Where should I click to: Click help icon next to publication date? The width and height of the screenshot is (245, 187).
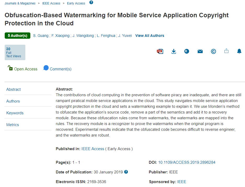point(126,172)
